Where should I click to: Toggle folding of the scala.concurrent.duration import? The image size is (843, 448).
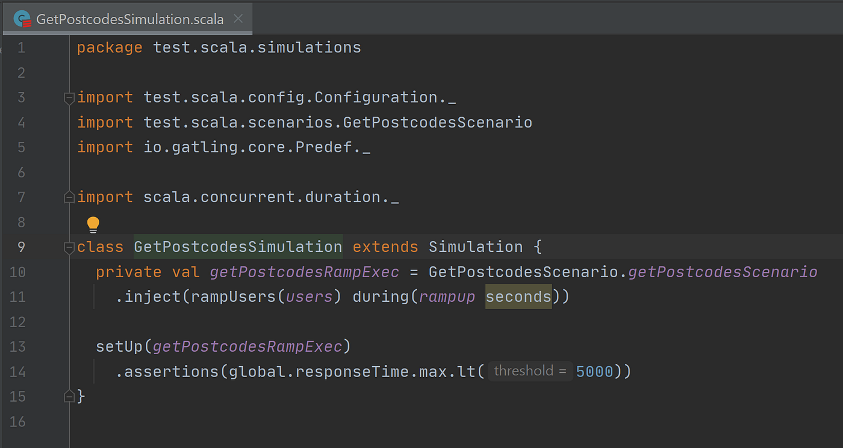pyautogui.click(x=69, y=197)
